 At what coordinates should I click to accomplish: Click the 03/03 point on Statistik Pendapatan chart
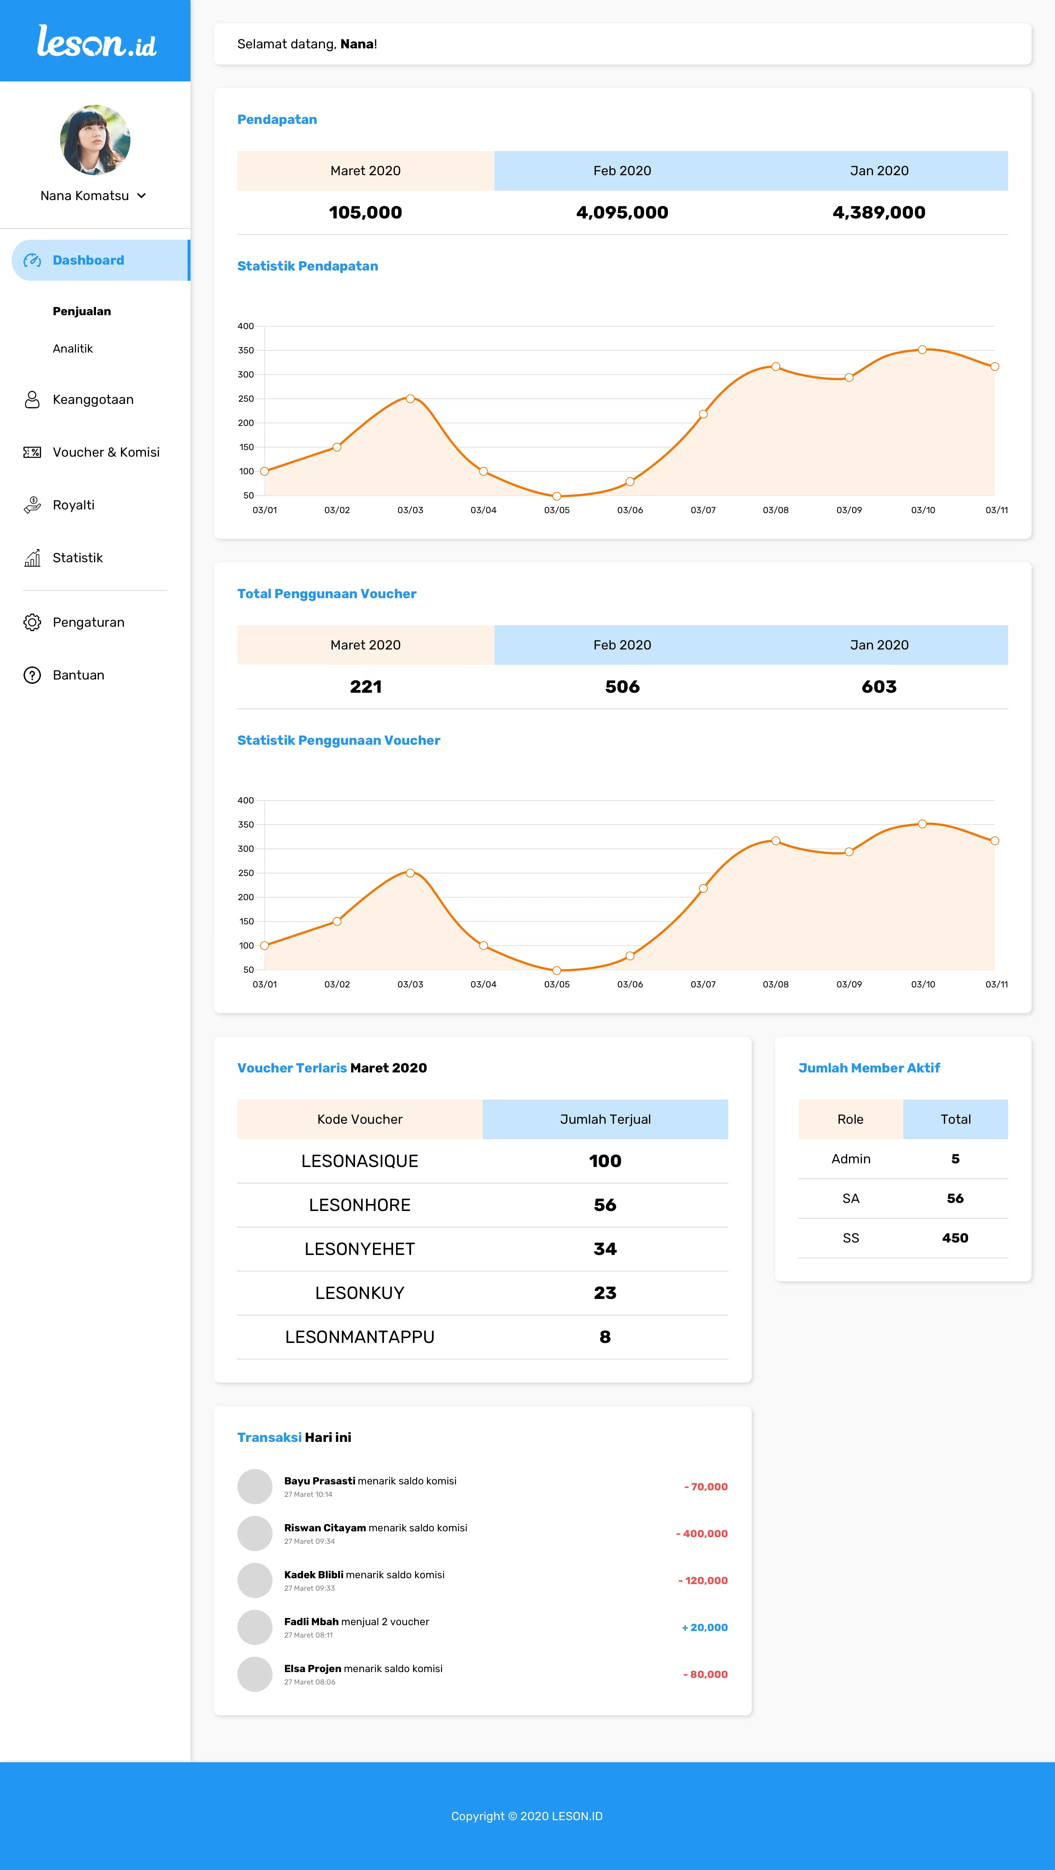point(410,398)
